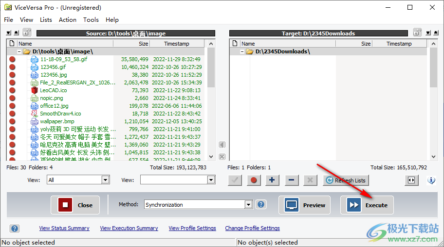Click the source Timestamp column header
The image size is (444, 247).
(x=177, y=44)
